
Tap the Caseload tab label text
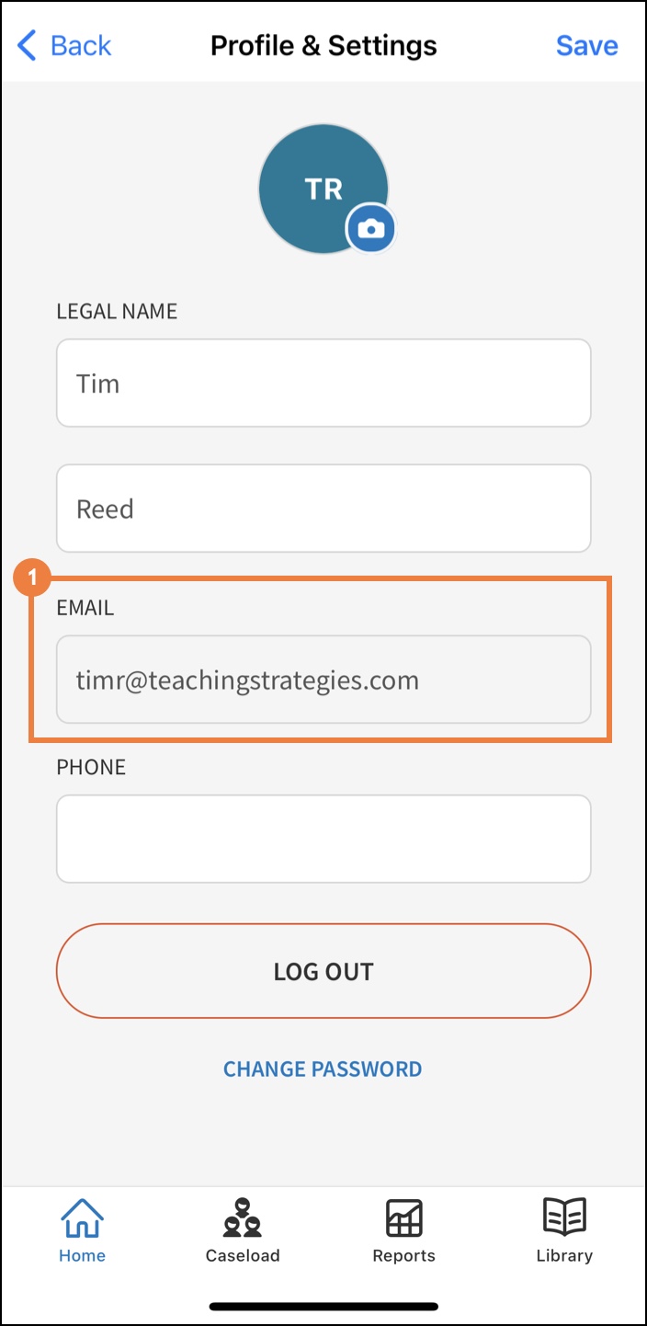pos(243,1256)
